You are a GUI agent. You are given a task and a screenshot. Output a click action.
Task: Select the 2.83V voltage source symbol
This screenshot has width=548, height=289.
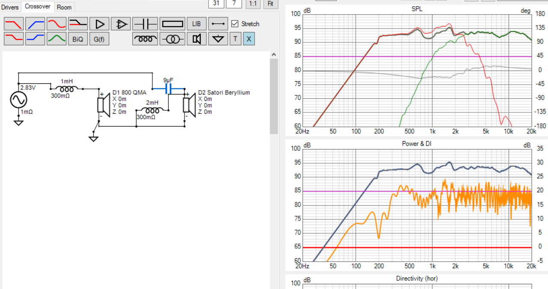[x=18, y=100]
